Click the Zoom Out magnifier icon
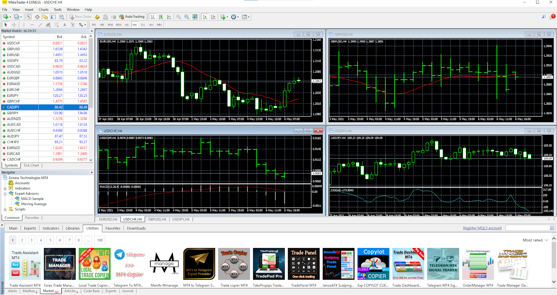 coord(187,17)
